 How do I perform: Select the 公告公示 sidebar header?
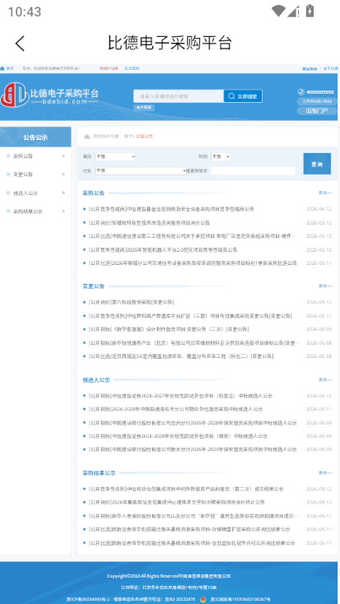(35, 137)
